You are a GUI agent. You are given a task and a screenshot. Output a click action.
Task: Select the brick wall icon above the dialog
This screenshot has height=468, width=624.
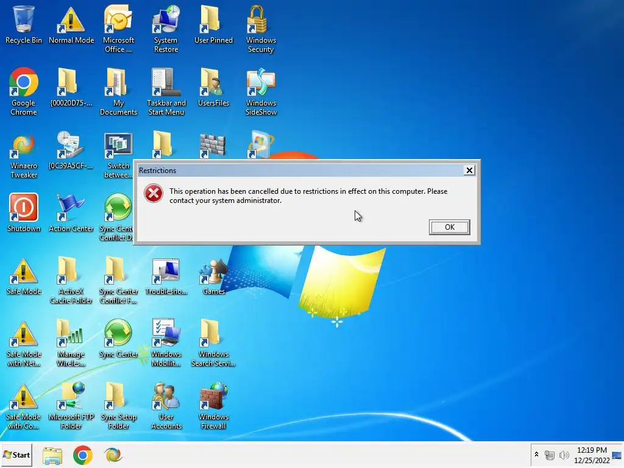tap(213, 146)
